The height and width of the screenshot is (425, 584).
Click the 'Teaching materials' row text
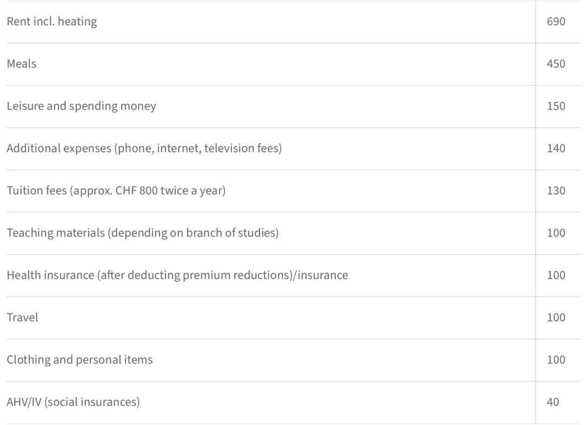[x=143, y=233]
